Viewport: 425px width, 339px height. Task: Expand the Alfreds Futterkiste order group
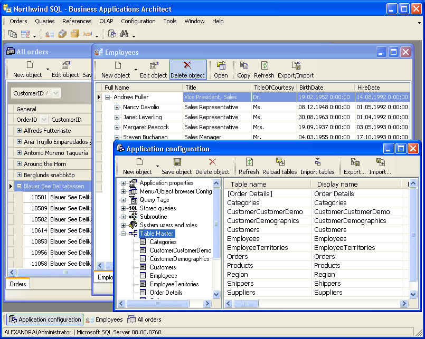pyautogui.click(x=19, y=131)
